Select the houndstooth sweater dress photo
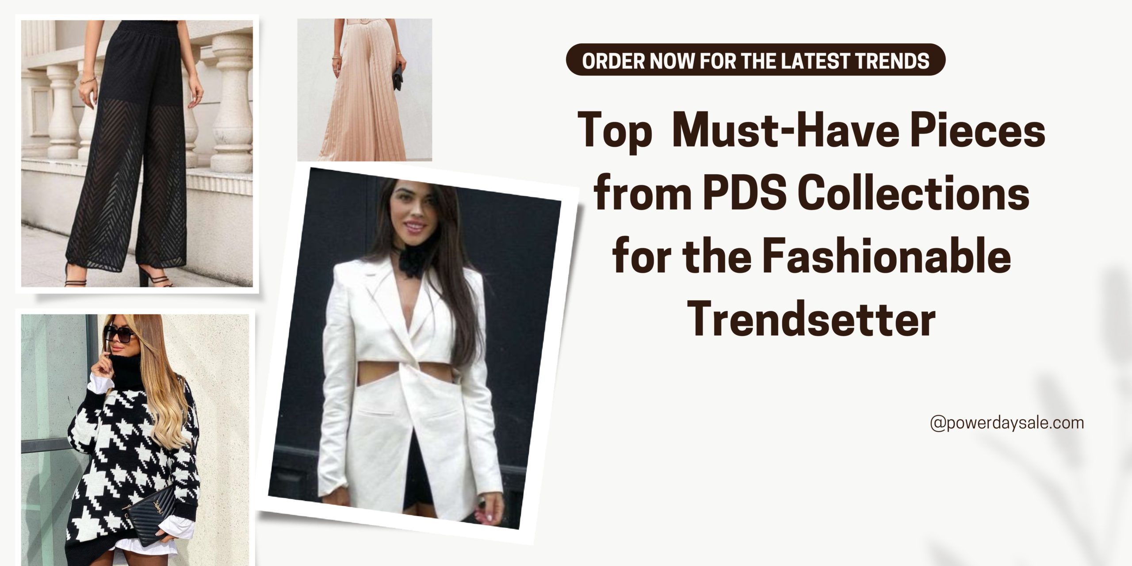Screen dimensions: 1132x566 (x=134, y=440)
